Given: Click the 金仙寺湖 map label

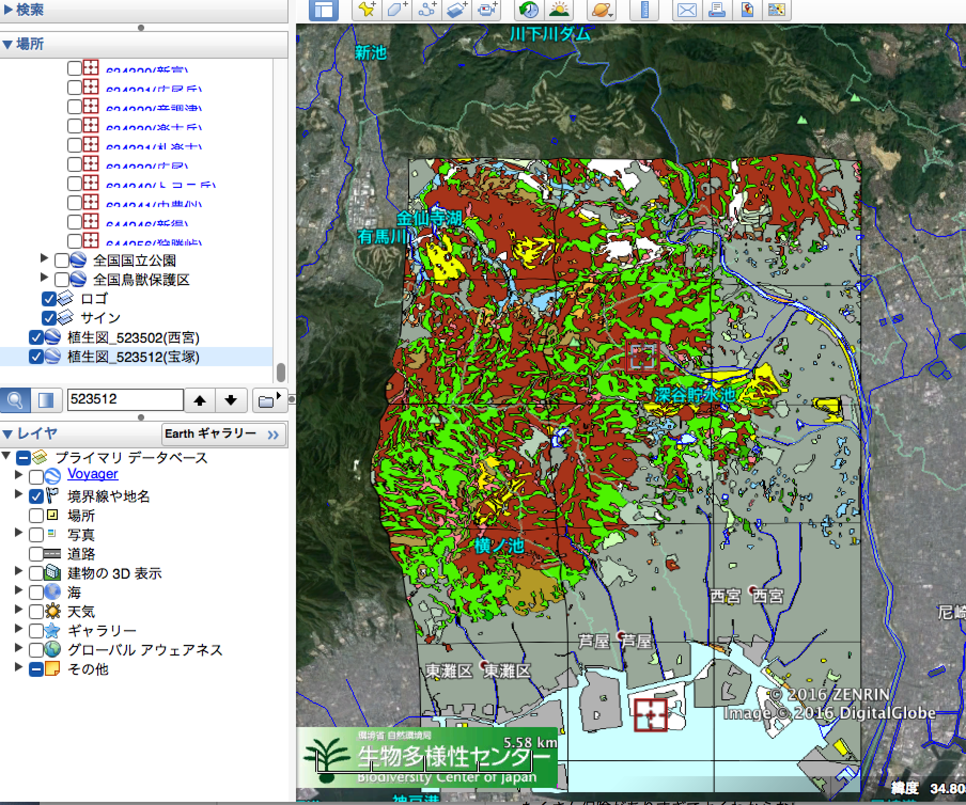Looking at the screenshot, I should (429, 218).
